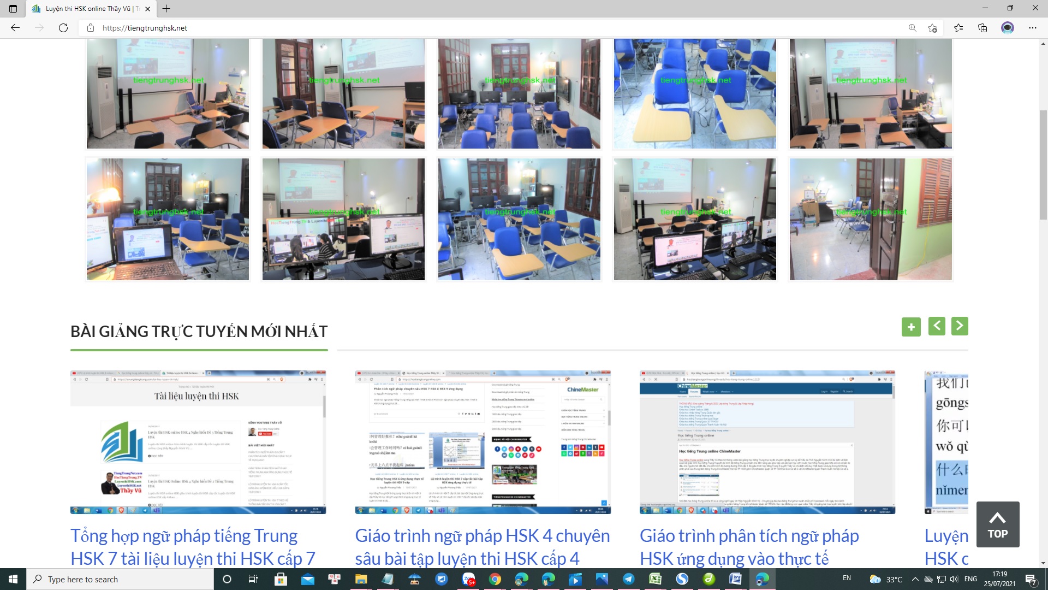Image resolution: width=1048 pixels, height=590 pixels.
Task: Show next lectures with green right arrow
Action: coord(960,326)
